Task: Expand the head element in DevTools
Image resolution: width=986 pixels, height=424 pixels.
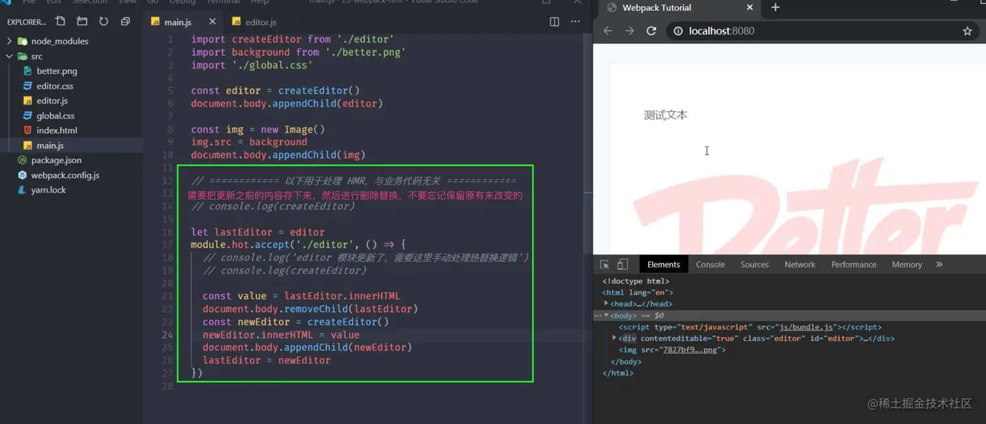Action: tap(606, 303)
